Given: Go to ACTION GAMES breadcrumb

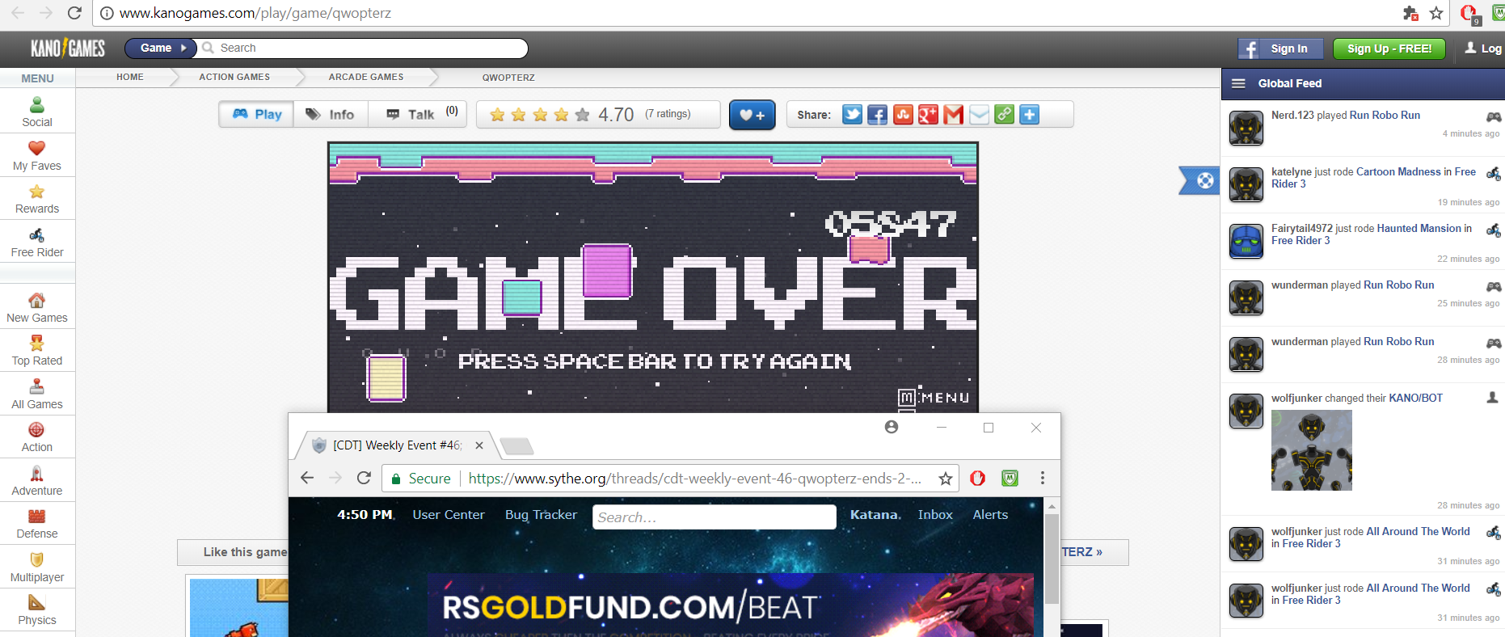Looking at the screenshot, I should click(x=234, y=77).
